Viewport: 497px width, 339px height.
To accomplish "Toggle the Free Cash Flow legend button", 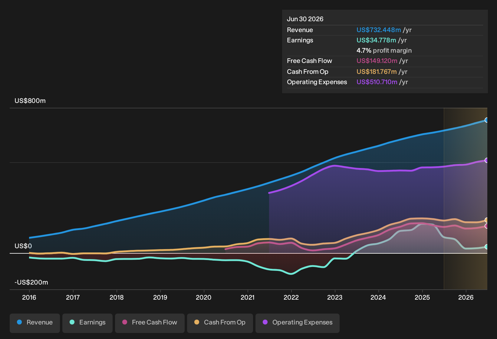I will [x=150, y=323].
